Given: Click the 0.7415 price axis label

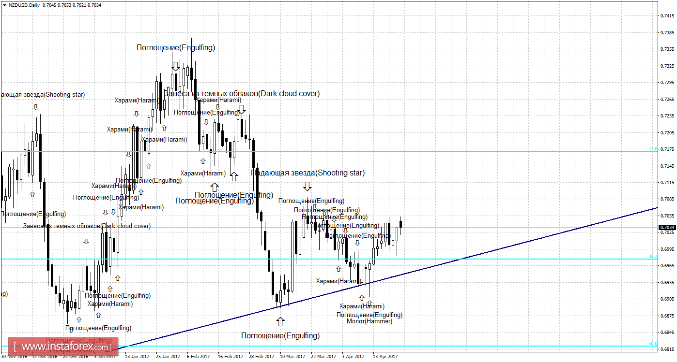Looking at the screenshot, I should [667, 16].
